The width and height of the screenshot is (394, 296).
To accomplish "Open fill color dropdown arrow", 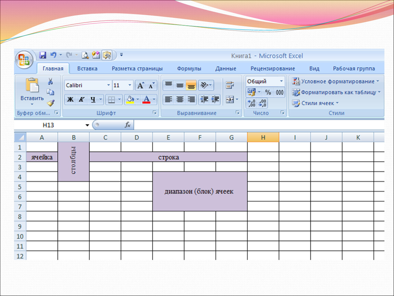I will [137, 99].
